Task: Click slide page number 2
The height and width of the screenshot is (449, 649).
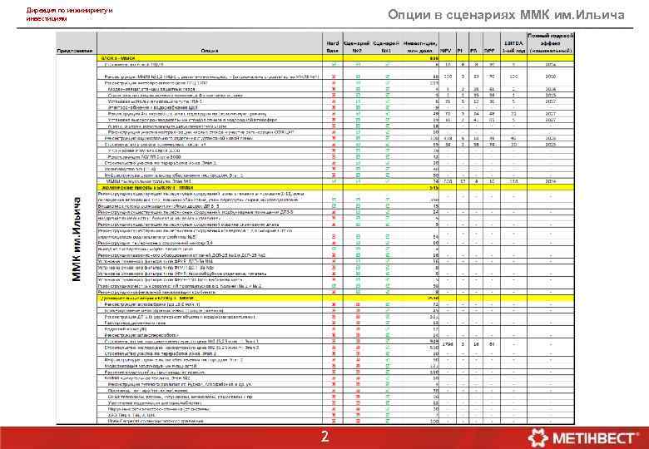Action: click(324, 437)
